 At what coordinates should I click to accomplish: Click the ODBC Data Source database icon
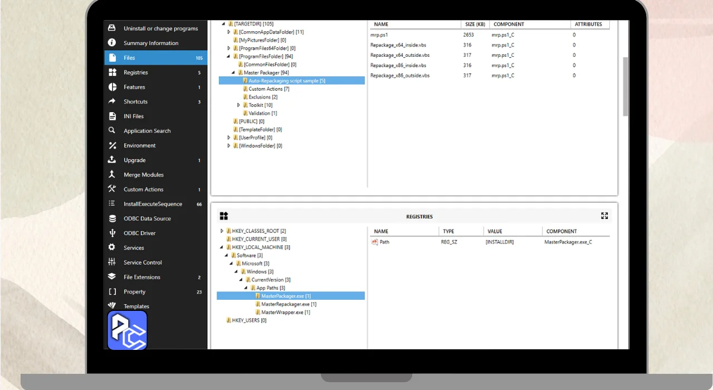(112, 218)
